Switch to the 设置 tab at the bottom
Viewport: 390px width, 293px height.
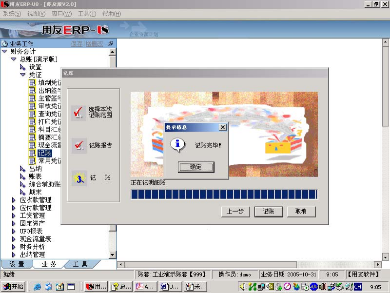(x=17, y=264)
